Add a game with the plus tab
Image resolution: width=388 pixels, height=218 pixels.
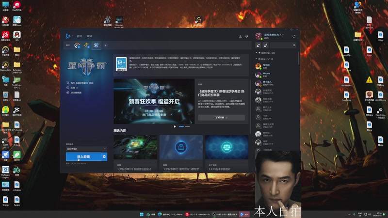pos(106,45)
